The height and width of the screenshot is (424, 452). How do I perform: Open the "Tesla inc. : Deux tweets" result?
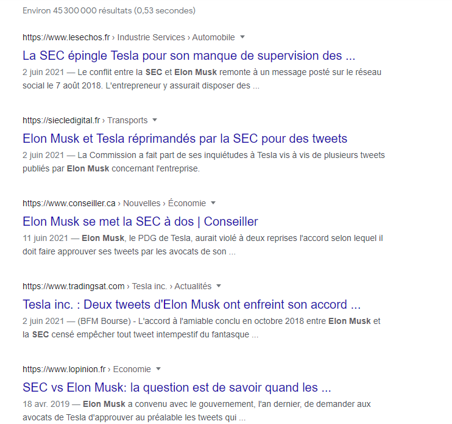[x=191, y=304]
